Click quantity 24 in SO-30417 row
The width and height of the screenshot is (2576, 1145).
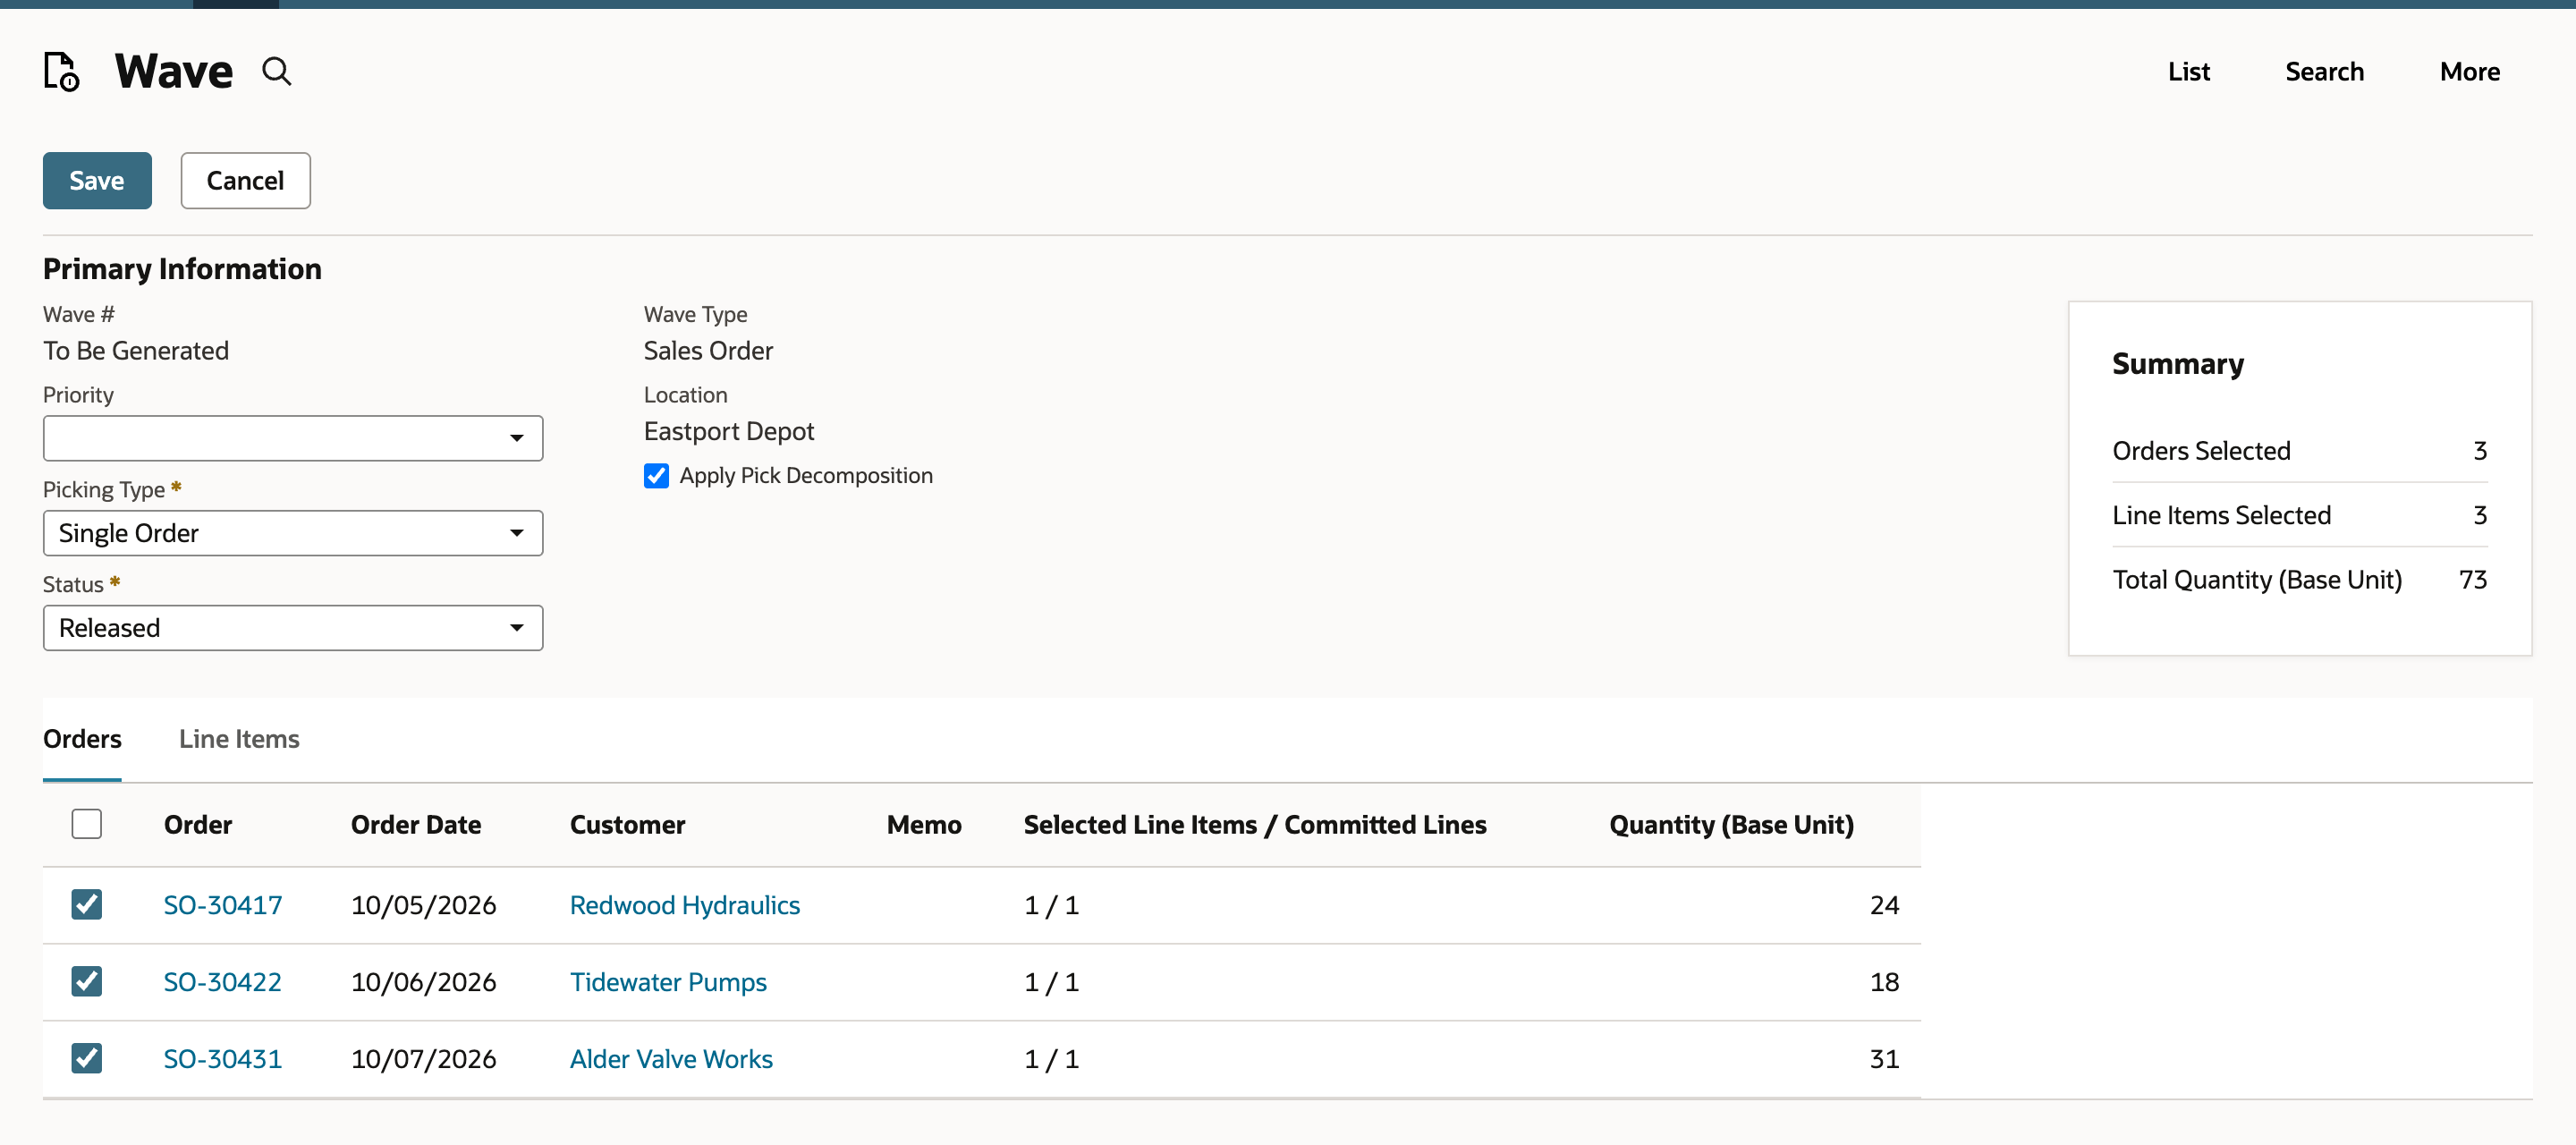click(x=1884, y=905)
